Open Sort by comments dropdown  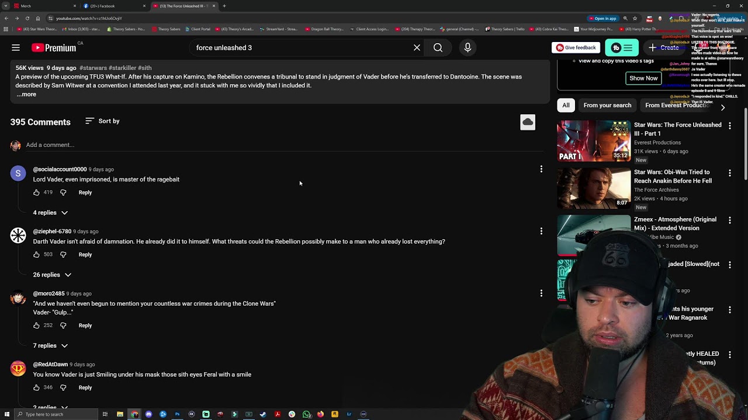102,121
